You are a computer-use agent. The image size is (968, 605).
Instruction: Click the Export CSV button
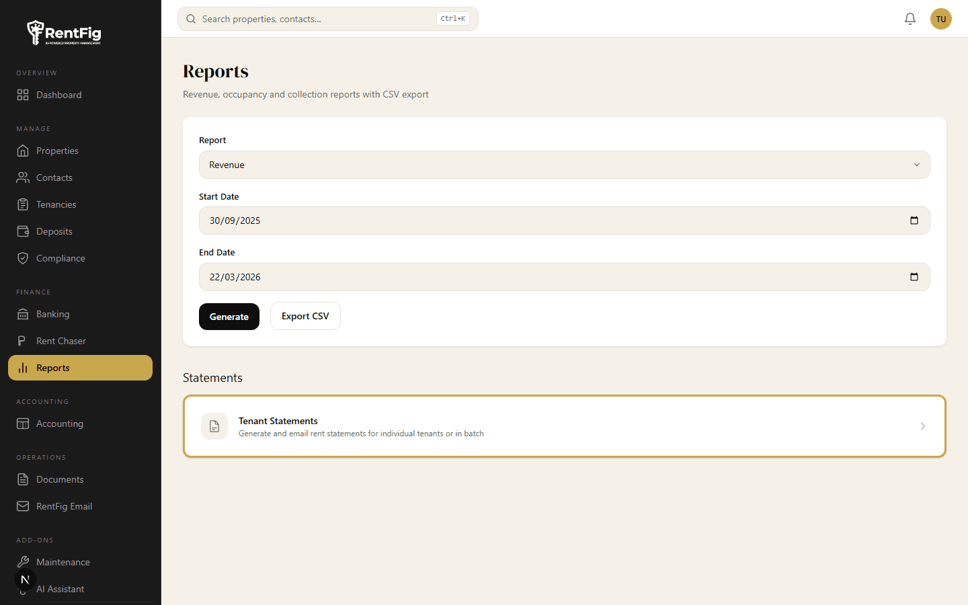pyautogui.click(x=305, y=316)
